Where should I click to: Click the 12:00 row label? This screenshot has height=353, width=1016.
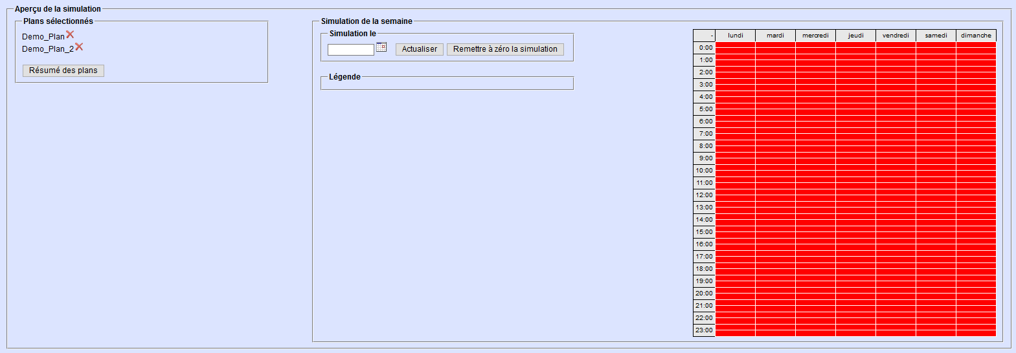point(705,195)
